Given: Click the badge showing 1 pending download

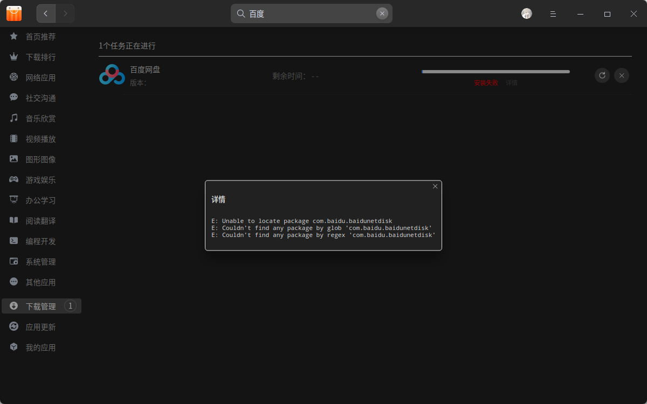Looking at the screenshot, I should [x=70, y=306].
